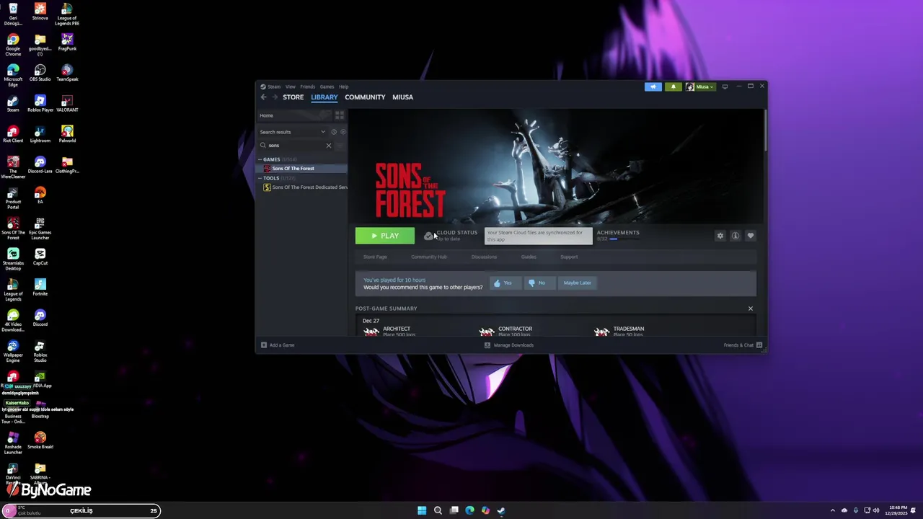Viewport: 923px width, 519px height.
Task: Open the MIUSA profile tab
Action: pos(403,97)
